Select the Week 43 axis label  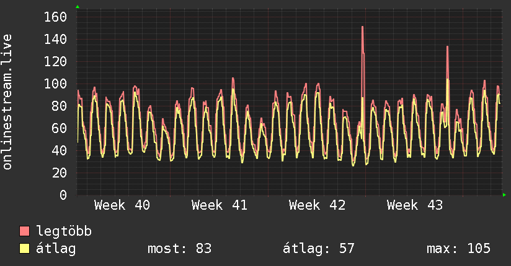click(x=415, y=205)
